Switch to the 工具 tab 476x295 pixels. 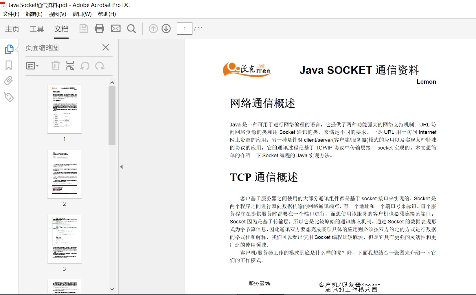point(37,29)
